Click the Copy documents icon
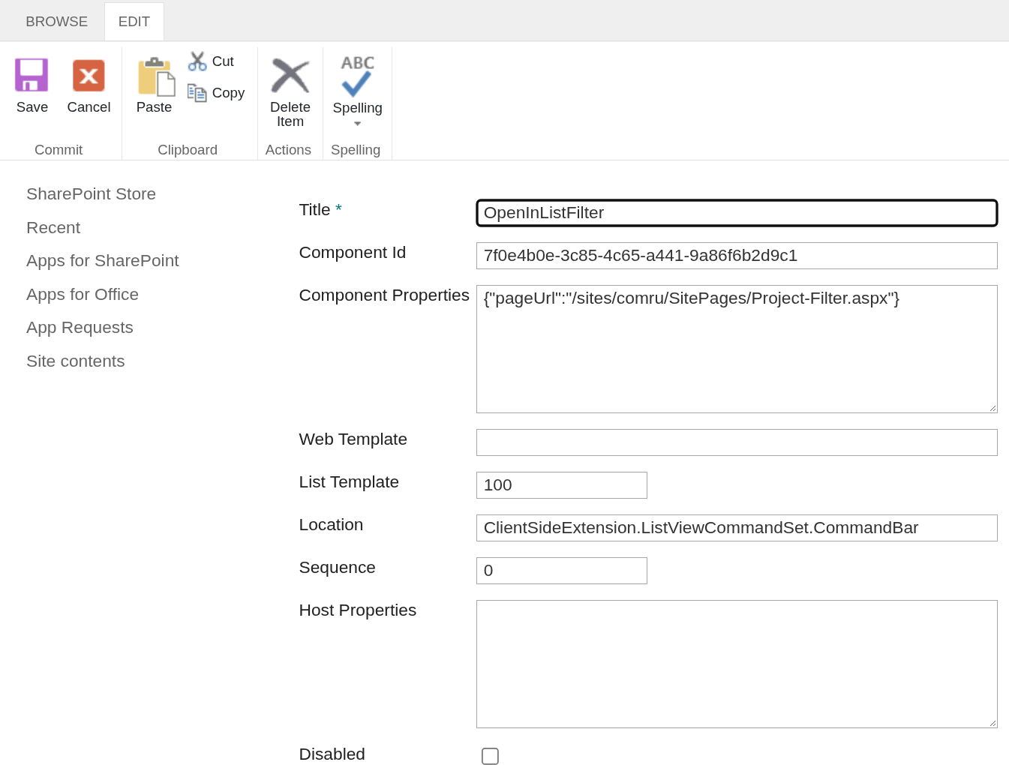 (x=197, y=93)
